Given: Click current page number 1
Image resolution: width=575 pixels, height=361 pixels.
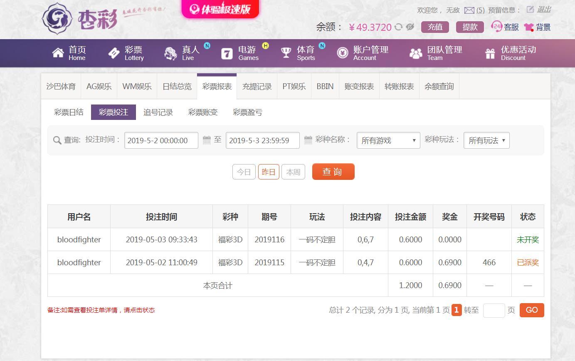Looking at the screenshot, I should 457,310.
